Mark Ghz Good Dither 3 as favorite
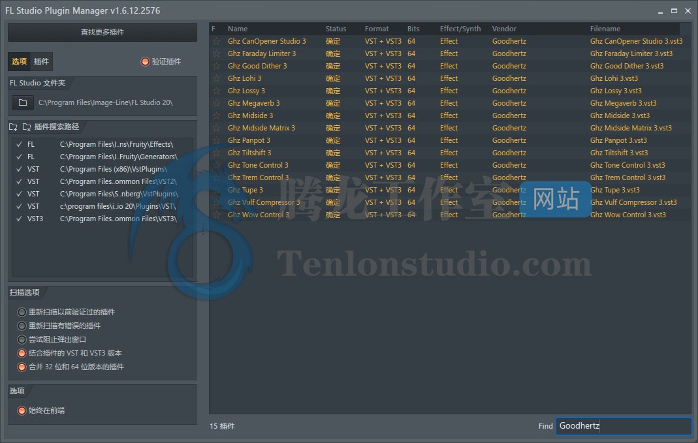Viewport: 698px width, 443px height. 216,67
